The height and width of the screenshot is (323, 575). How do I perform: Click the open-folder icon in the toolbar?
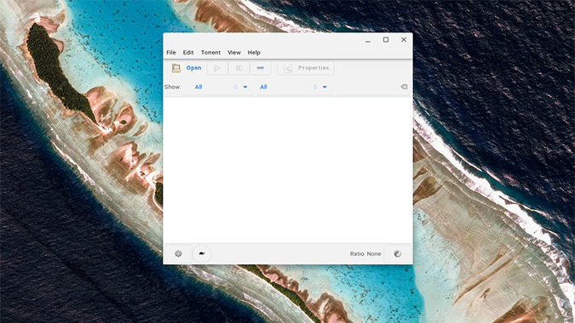176,68
